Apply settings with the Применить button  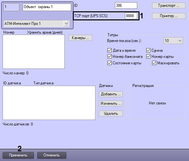(18, 155)
